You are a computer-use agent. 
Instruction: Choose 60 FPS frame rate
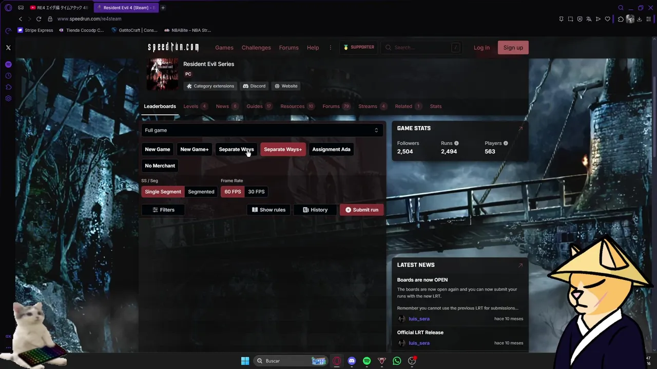pyautogui.click(x=233, y=192)
